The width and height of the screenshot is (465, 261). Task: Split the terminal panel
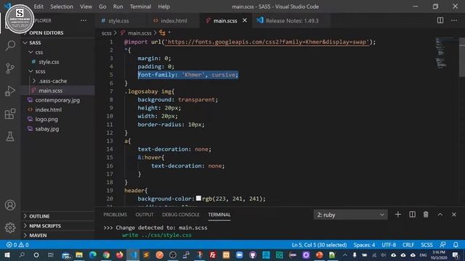412,215
